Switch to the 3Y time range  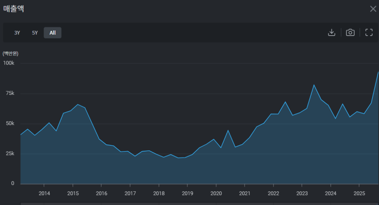click(17, 33)
